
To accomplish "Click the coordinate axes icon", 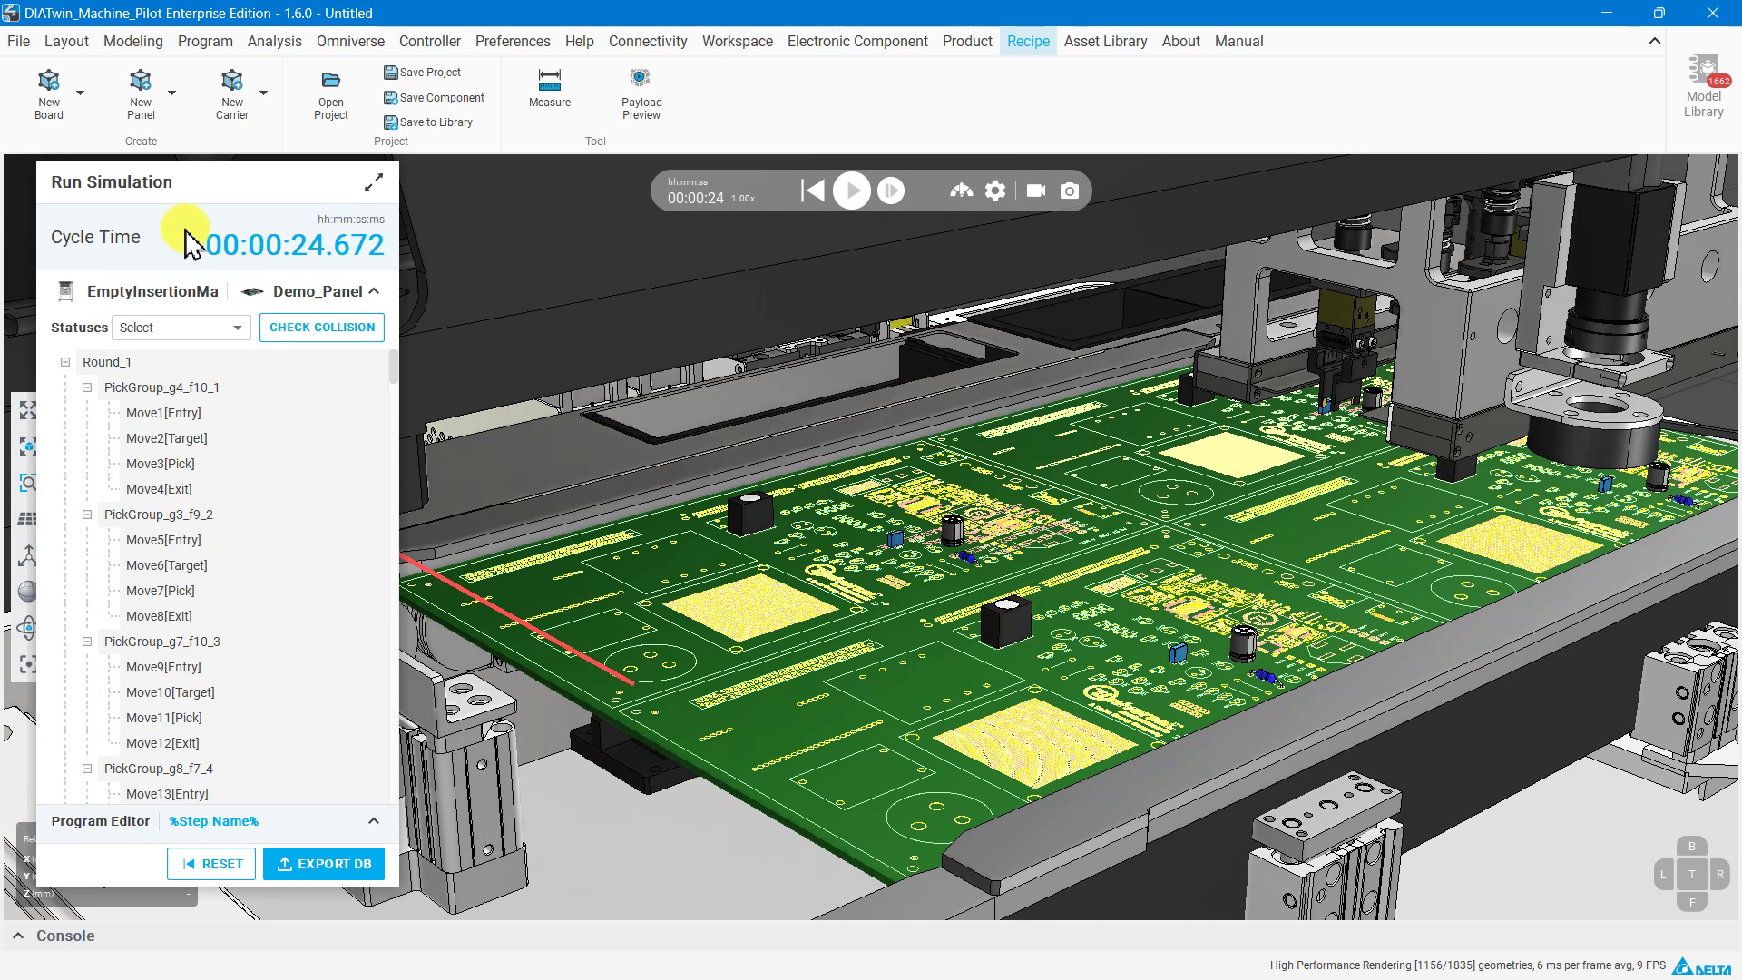I will tap(28, 555).
